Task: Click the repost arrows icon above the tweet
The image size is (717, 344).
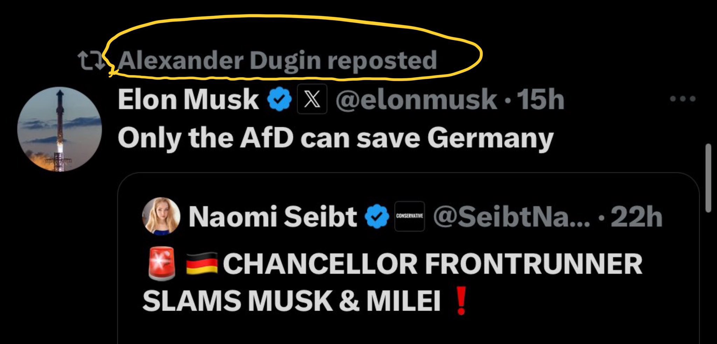Action: point(91,61)
